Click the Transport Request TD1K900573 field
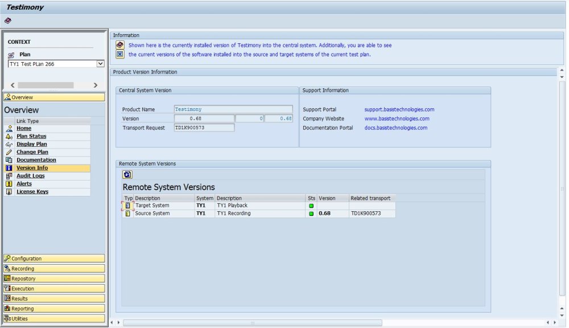This screenshot has width=569, height=328. 204,128
